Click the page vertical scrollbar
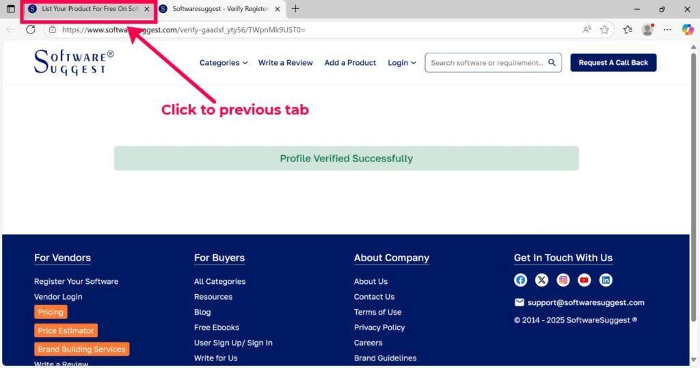This screenshot has height=368, width=700. coord(693,187)
